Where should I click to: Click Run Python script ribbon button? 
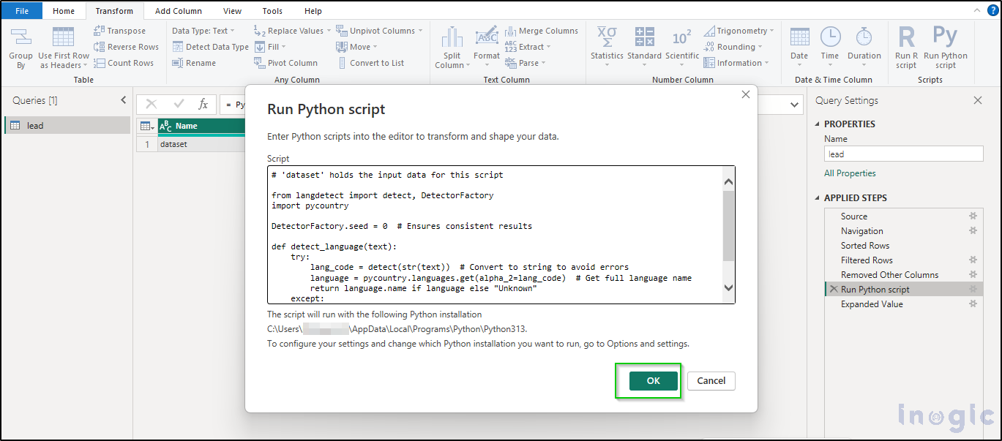945,48
